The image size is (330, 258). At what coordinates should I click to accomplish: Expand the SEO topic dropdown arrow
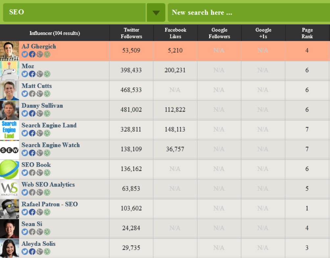(x=156, y=12)
